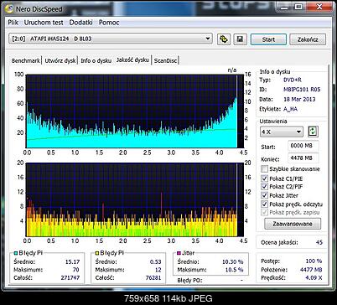Click the magenta Jitter legend square
This screenshot has width=337, height=305.
(x=179, y=253)
